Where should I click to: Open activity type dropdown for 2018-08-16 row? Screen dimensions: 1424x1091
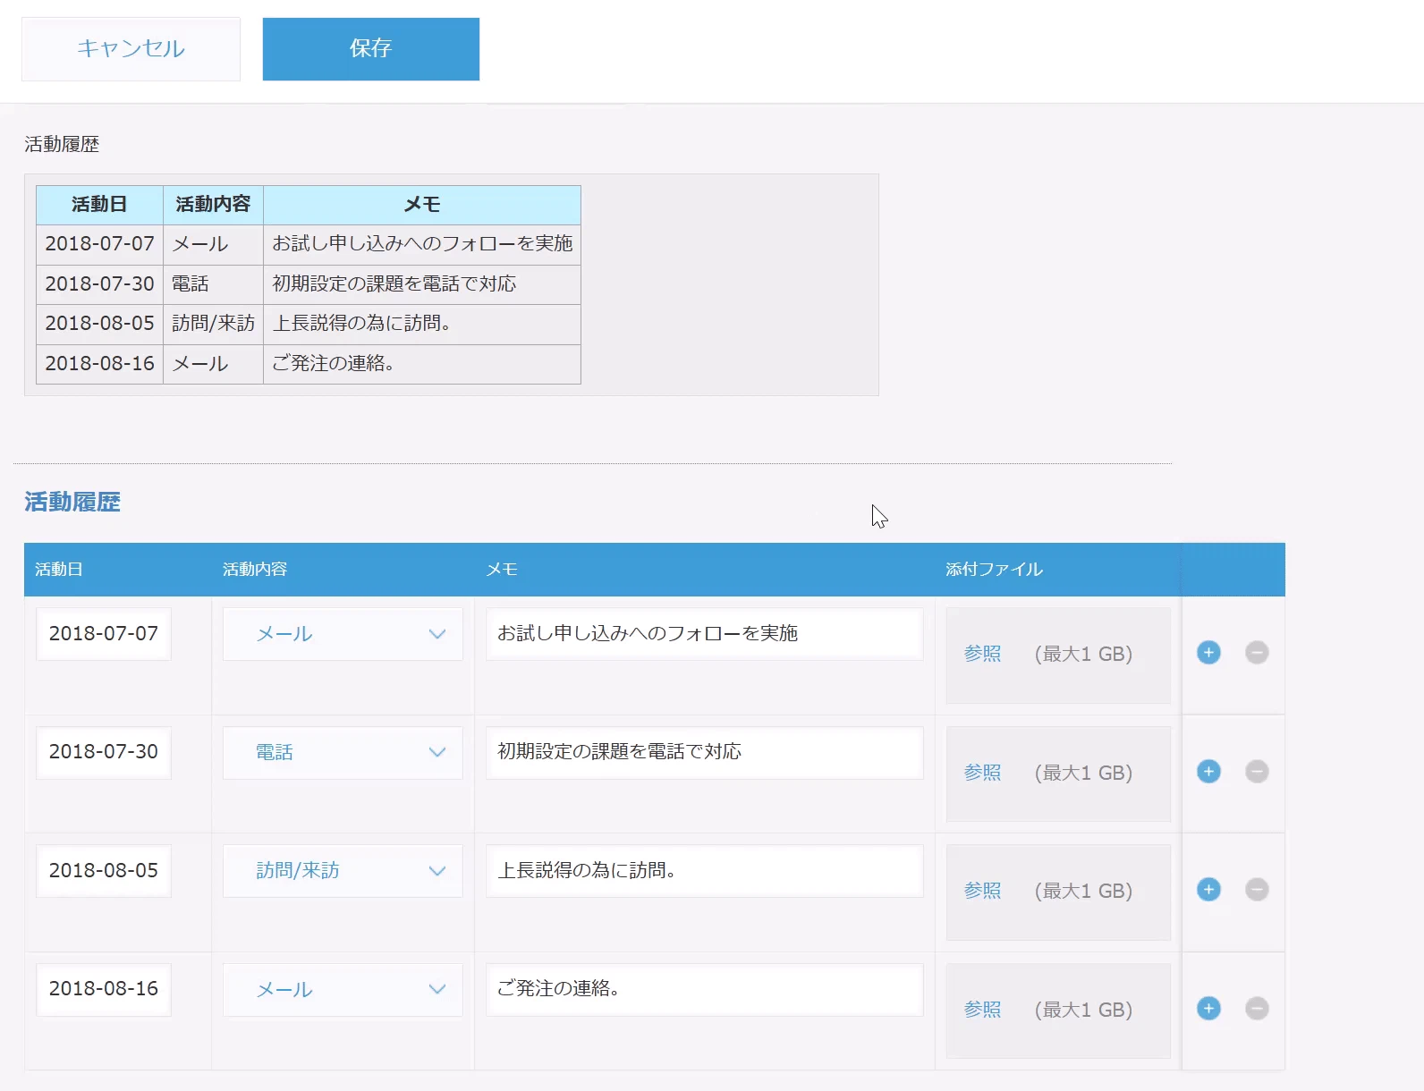click(343, 990)
